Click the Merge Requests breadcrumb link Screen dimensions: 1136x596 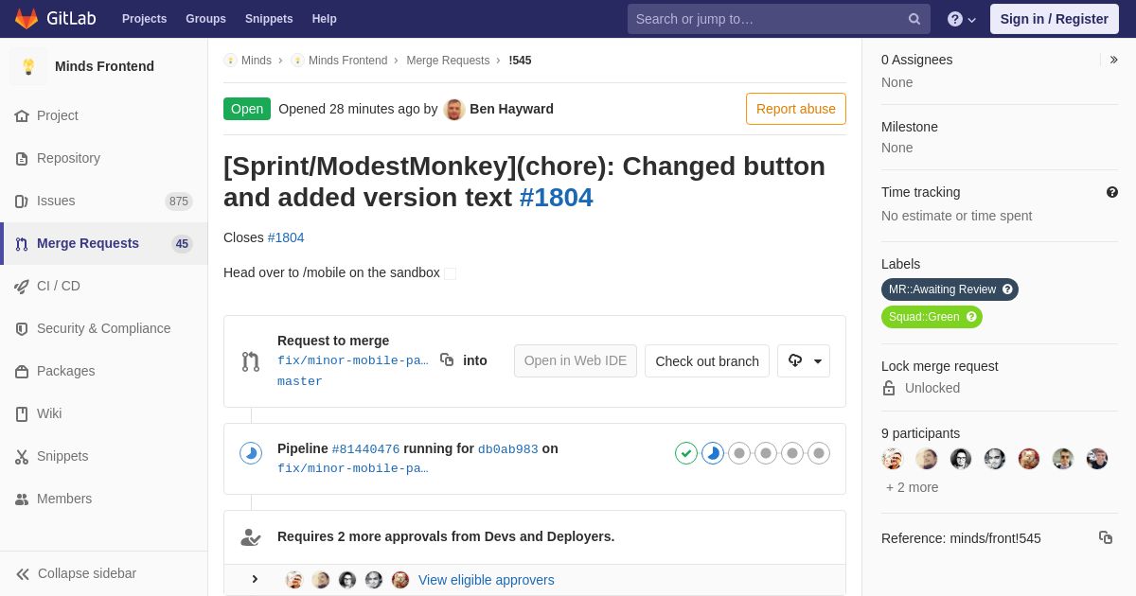(x=448, y=61)
